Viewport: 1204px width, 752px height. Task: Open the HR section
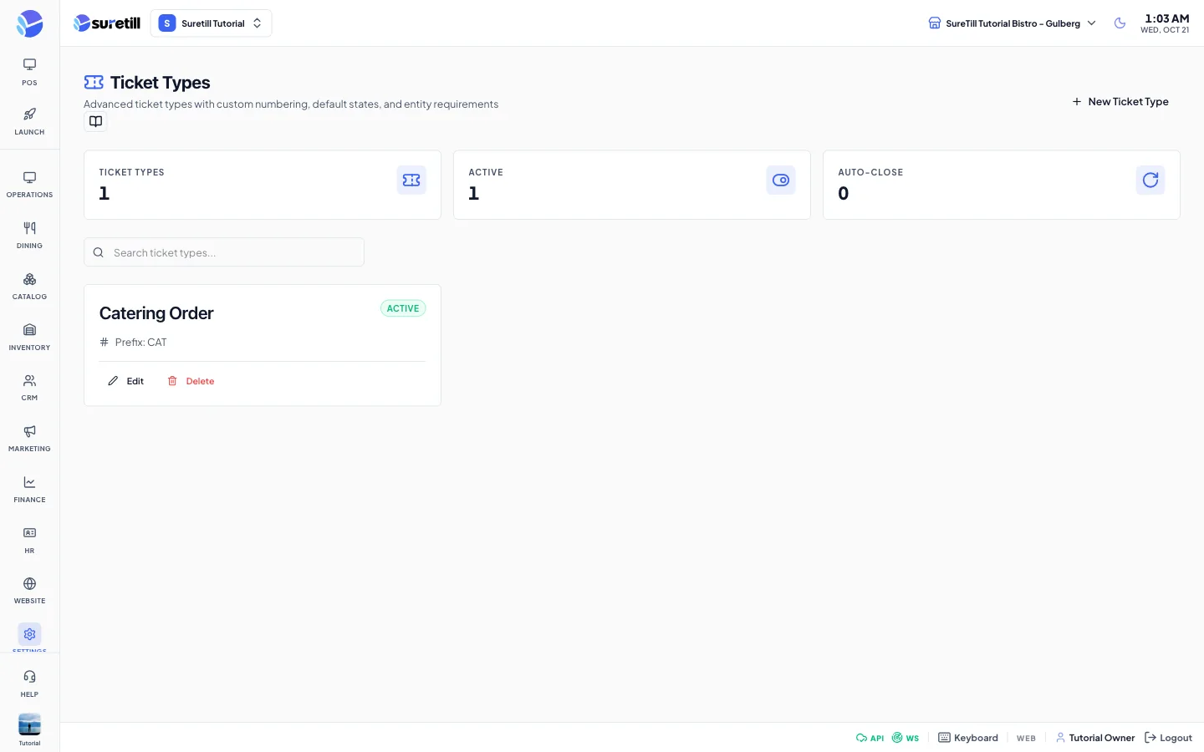pyautogui.click(x=29, y=541)
